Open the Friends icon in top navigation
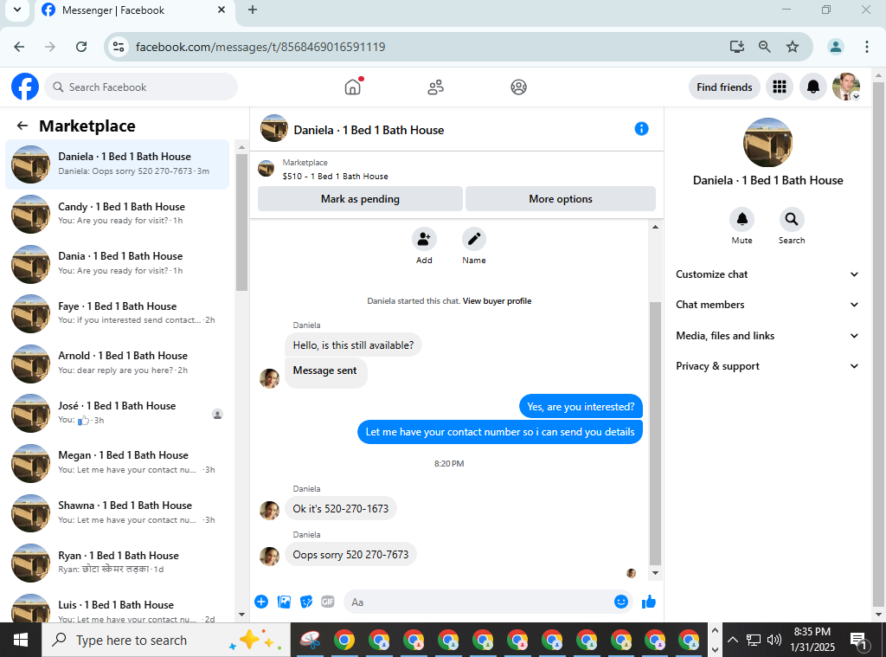Screen dimensions: 886x657 [x=436, y=87]
